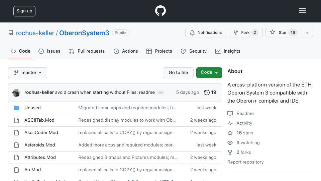This screenshot has width=321, height=181.
Task: Open the Star lists dropdown arrow
Action: point(307,33)
